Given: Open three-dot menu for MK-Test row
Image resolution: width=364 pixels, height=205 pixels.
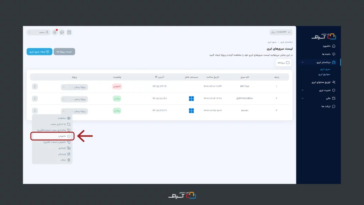Looking at the screenshot, I should point(35,86).
